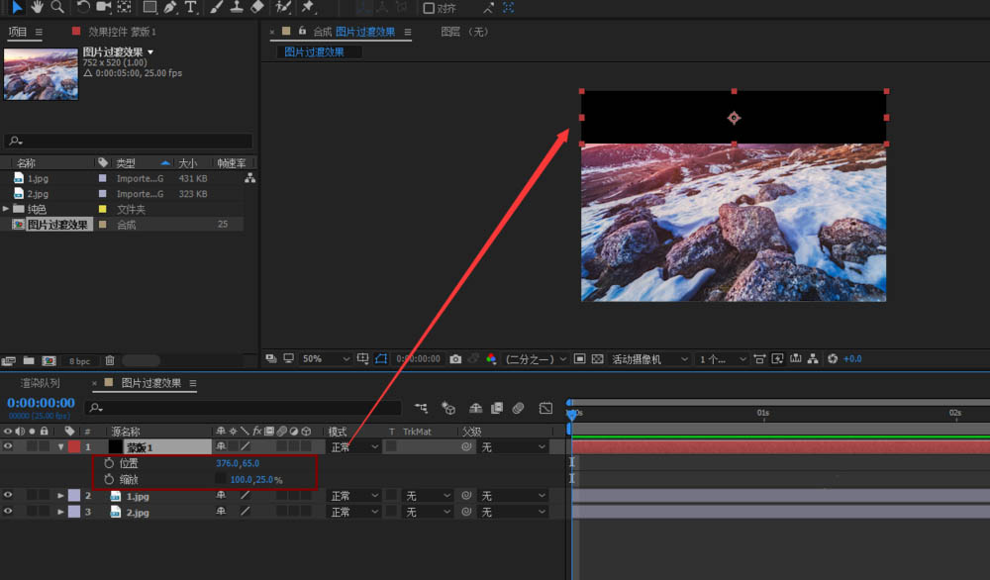990x580 pixels.
Task: Create new composition icon in Project panel
Action: (x=49, y=361)
